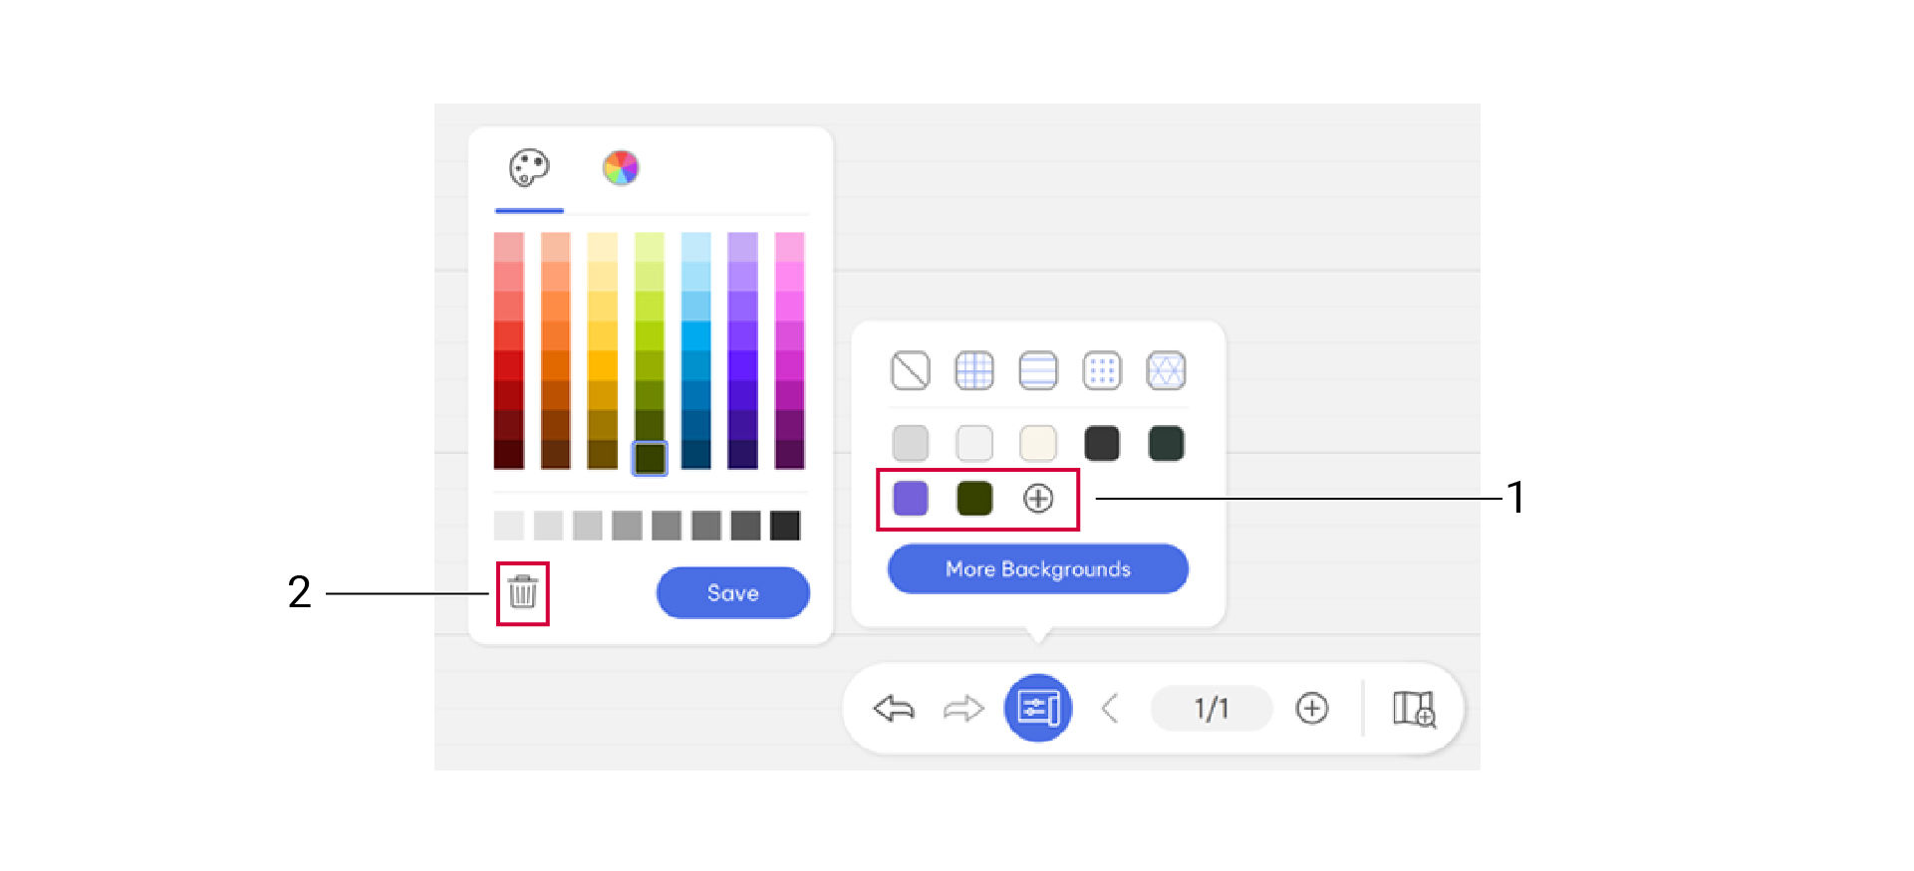The width and height of the screenshot is (1914, 871).
Task: Click the redo arrow in bottom toolbar
Action: pos(962,708)
